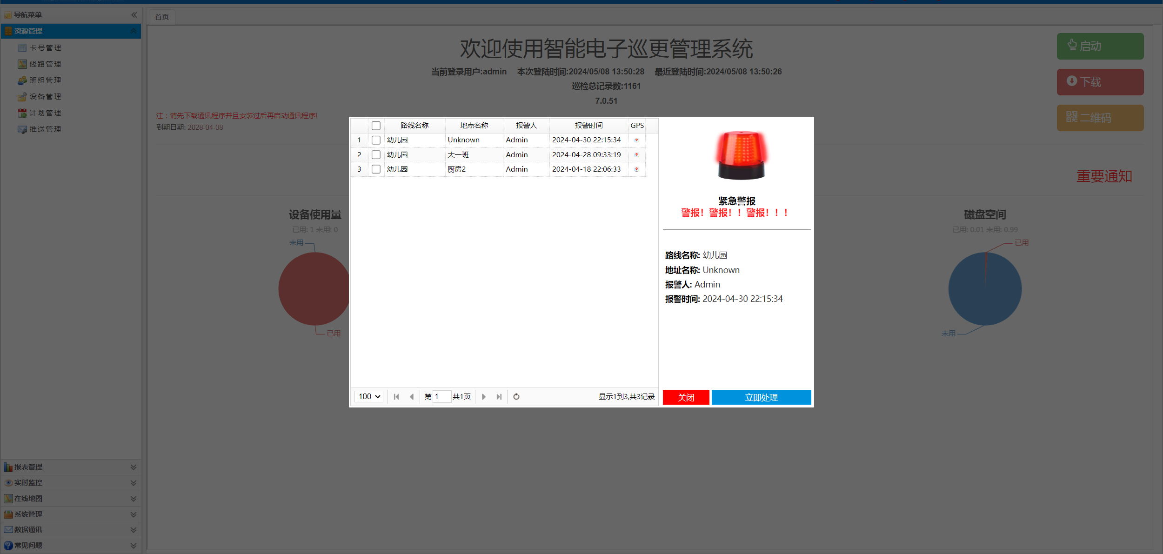Open 推送管理 menu item
This screenshot has width=1163, height=554.
click(x=45, y=129)
